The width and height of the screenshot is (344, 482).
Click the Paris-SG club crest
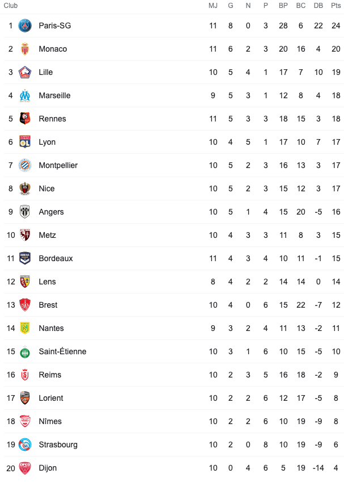tap(25, 26)
